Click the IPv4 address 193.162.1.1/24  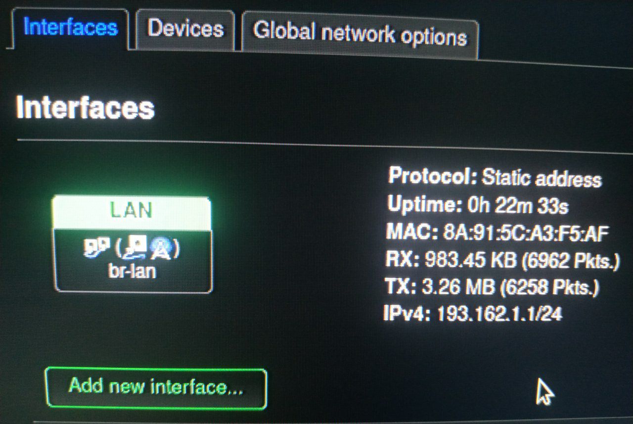point(499,314)
